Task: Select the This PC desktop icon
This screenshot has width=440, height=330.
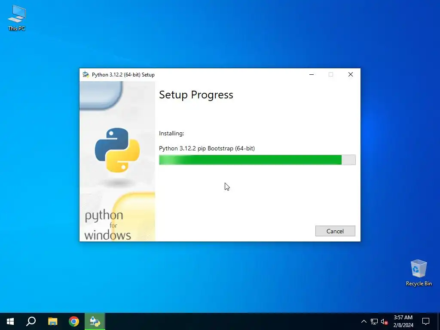Action: click(17, 18)
